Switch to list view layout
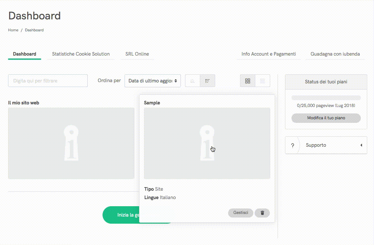Image resolution: width=374 pixels, height=245 pixels. click(262, 81)
